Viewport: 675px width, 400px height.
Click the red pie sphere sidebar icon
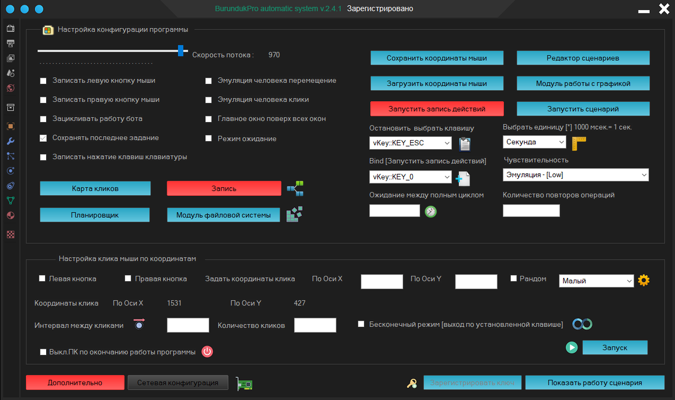pyautogui.click(x=10, y=215)
